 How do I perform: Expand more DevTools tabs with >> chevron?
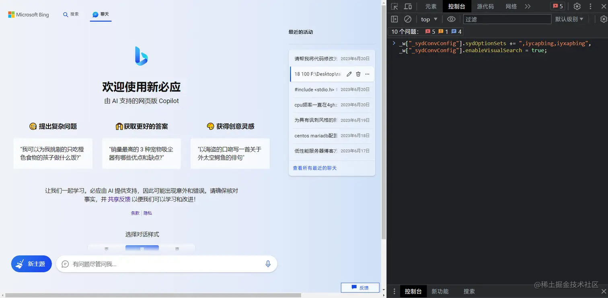[x=528, y=6]
